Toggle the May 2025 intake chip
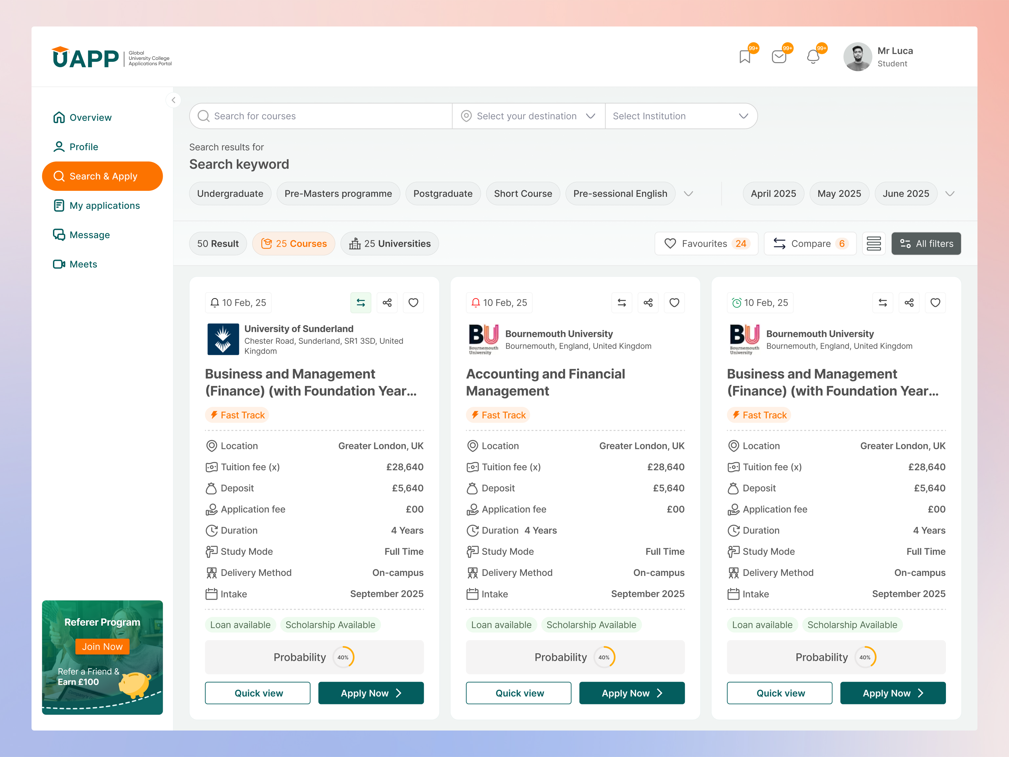This screenshot has height=757, width=1009. (839, 193)
